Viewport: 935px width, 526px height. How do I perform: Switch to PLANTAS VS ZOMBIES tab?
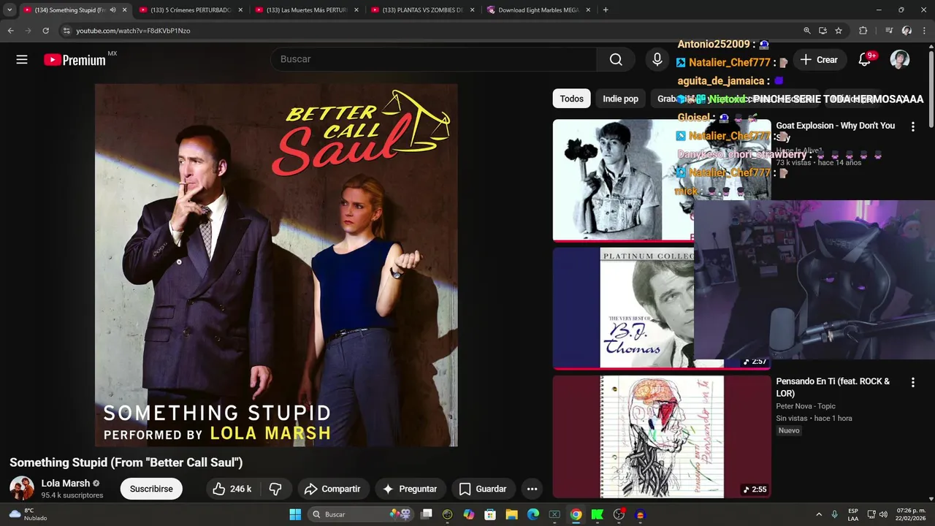tap(422, 10)
